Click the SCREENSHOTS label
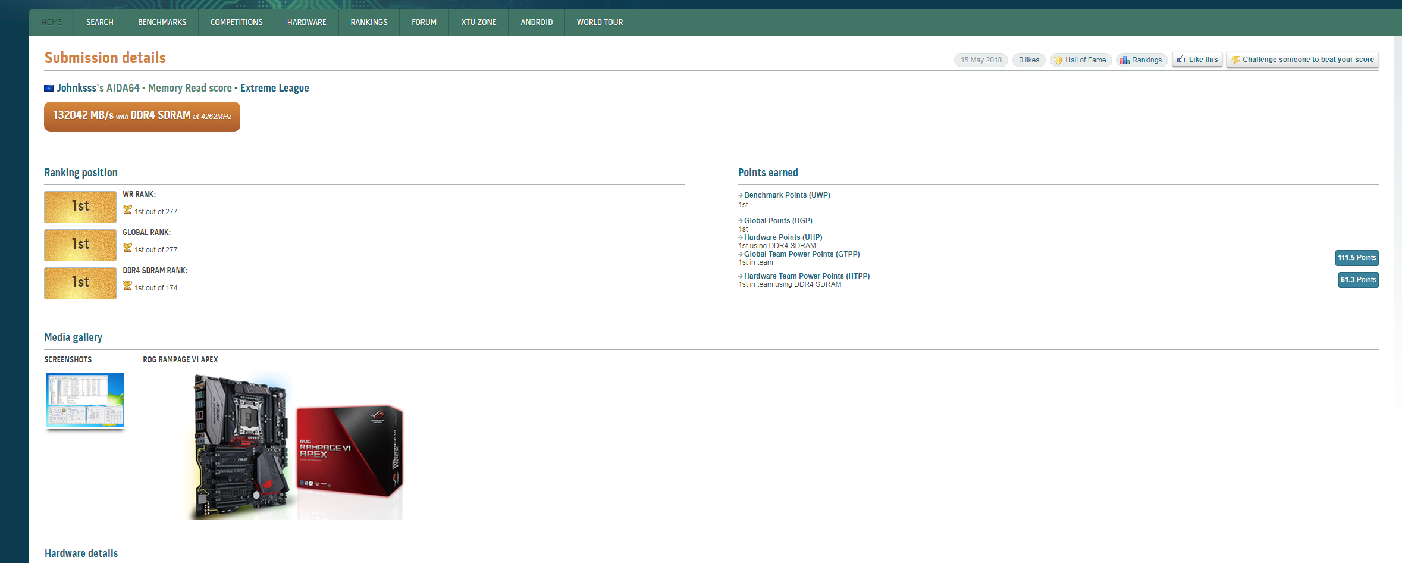 pyautogui.click(x=68, y=359)
